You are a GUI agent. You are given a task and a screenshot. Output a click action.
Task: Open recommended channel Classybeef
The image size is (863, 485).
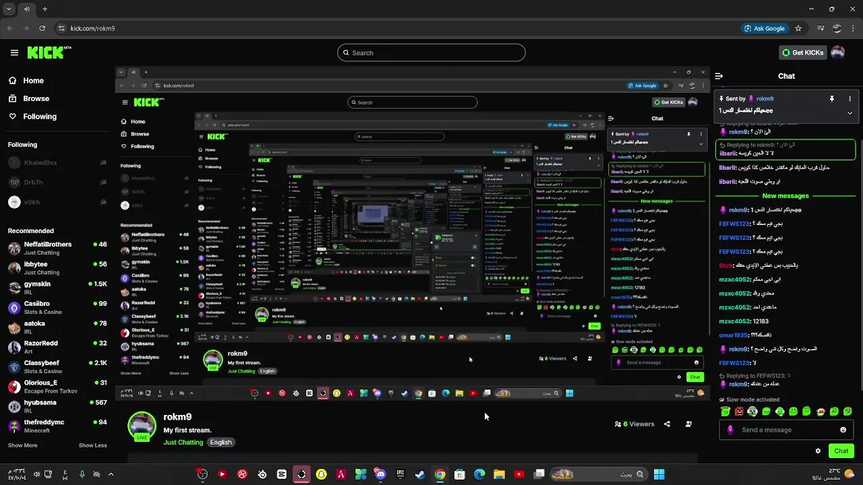click(x=57, y=366)
